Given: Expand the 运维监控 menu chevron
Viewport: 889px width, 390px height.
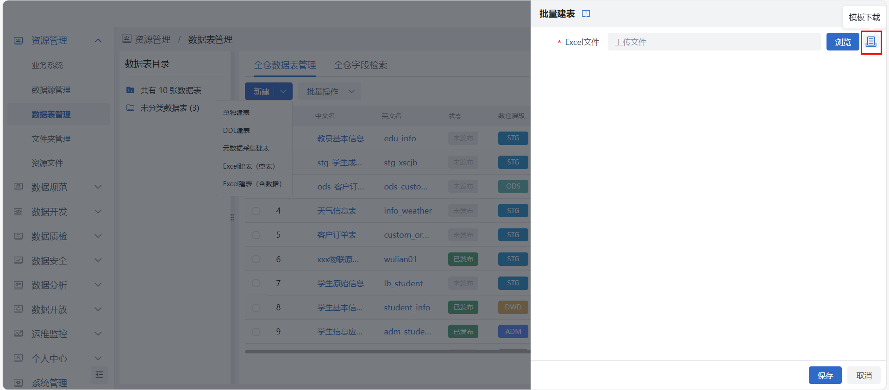Looking at the screenshot, I should coord(98,334).
